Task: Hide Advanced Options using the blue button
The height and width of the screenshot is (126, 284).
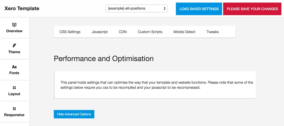Action: [74, 114]
